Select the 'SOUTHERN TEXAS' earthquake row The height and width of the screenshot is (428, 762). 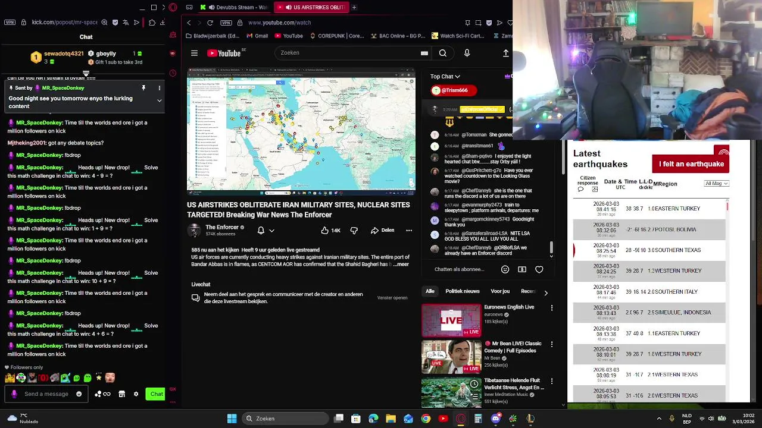[x=649, y=250]
